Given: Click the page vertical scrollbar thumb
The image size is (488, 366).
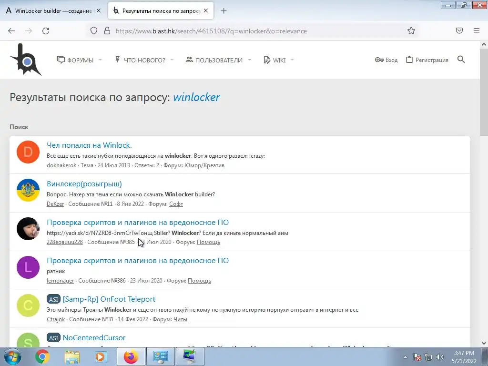Looking at the screenshot, I should [x=484, y=92].
